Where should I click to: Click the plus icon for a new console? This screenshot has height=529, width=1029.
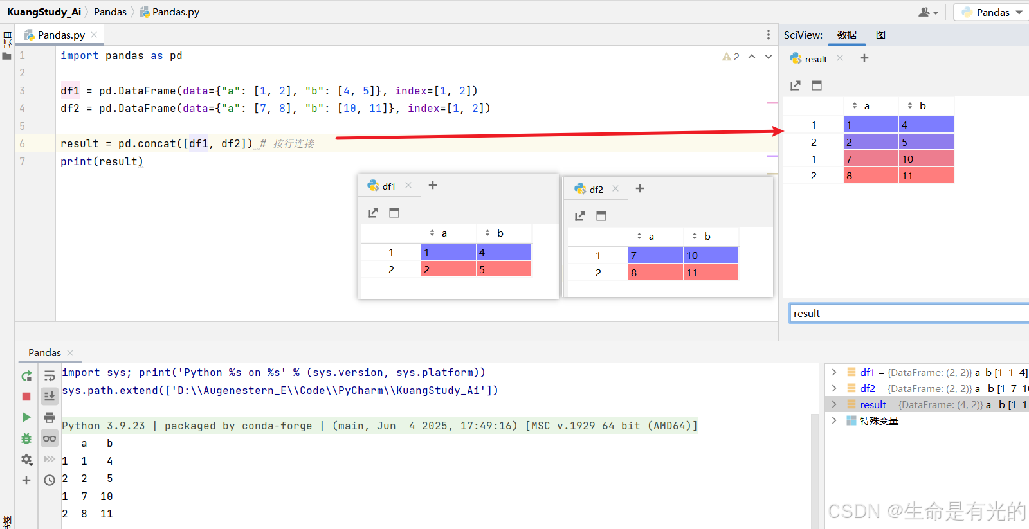coord(26,480)
